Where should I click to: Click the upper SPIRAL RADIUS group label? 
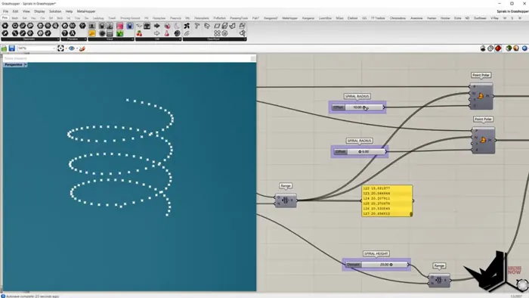[x=357, y=97]
